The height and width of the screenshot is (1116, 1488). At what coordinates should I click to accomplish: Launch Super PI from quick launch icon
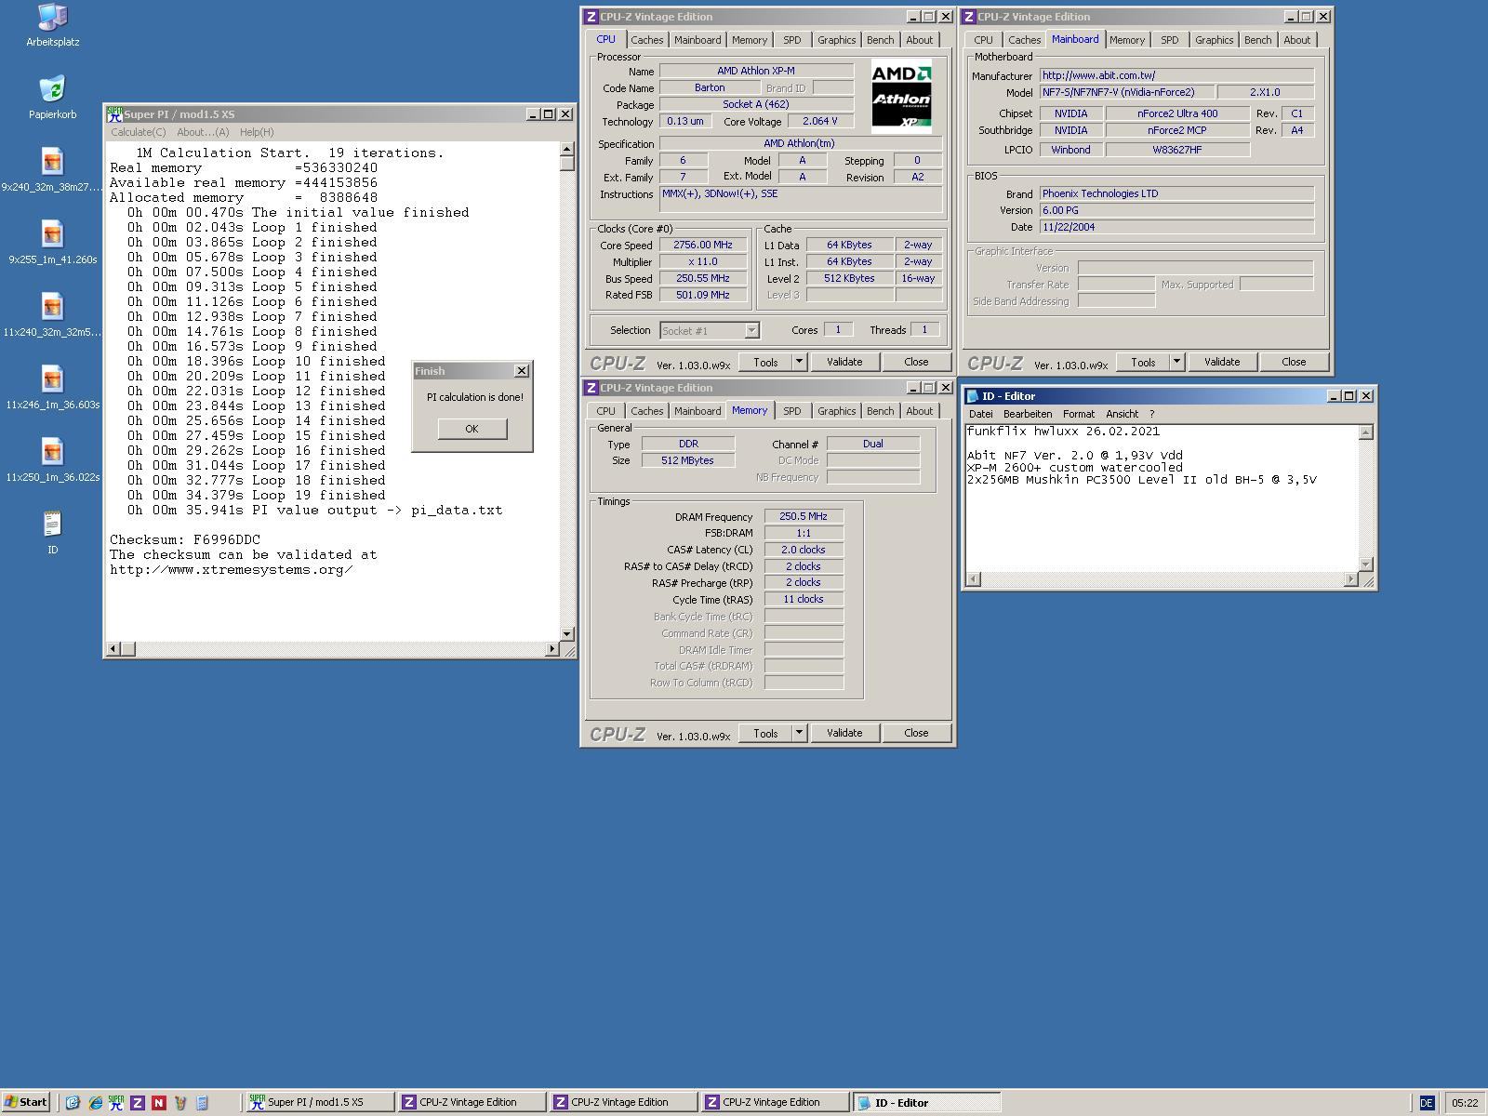(116, 1103)
